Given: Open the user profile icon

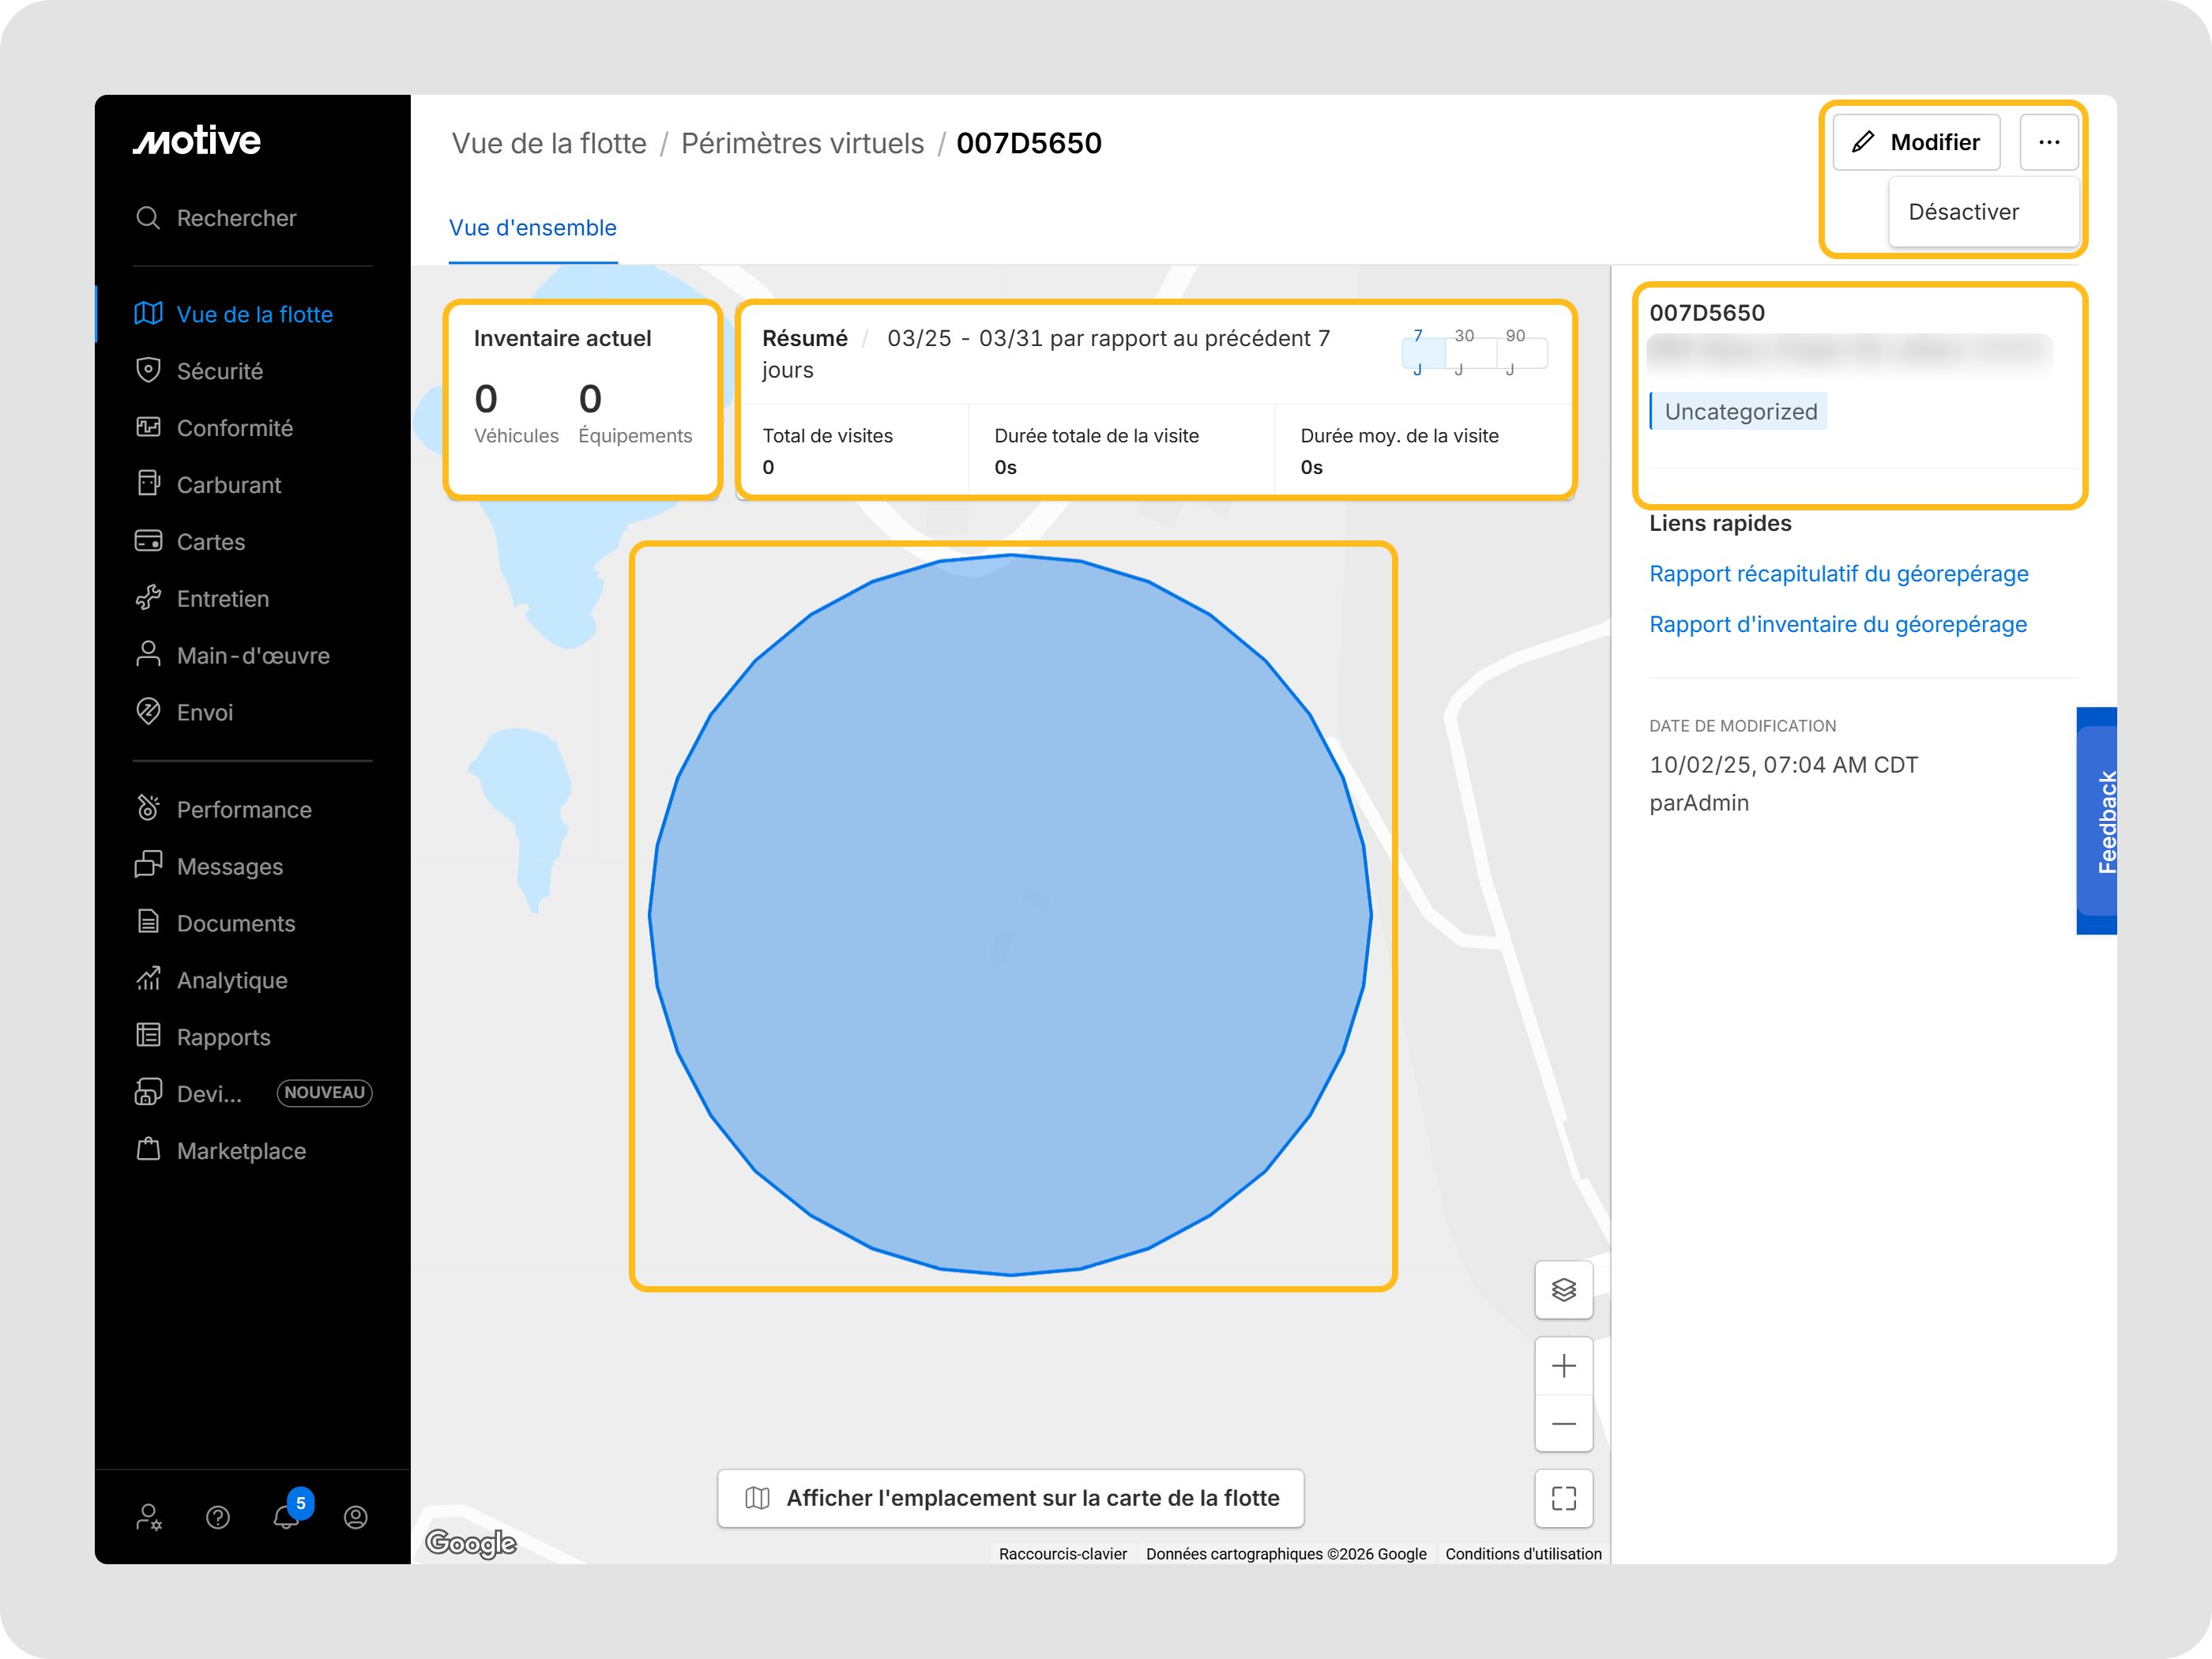Looking at the screenshot, I should [355, 1517].
